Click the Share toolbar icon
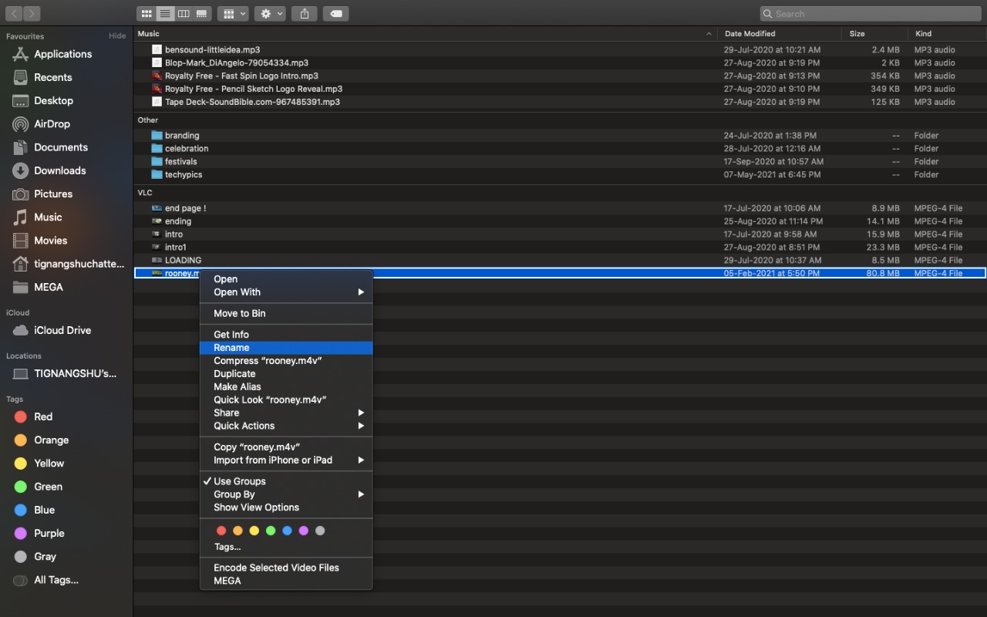 [304, 14]
